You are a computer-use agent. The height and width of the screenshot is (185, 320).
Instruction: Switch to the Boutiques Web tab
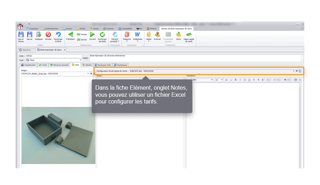[103, 65]
